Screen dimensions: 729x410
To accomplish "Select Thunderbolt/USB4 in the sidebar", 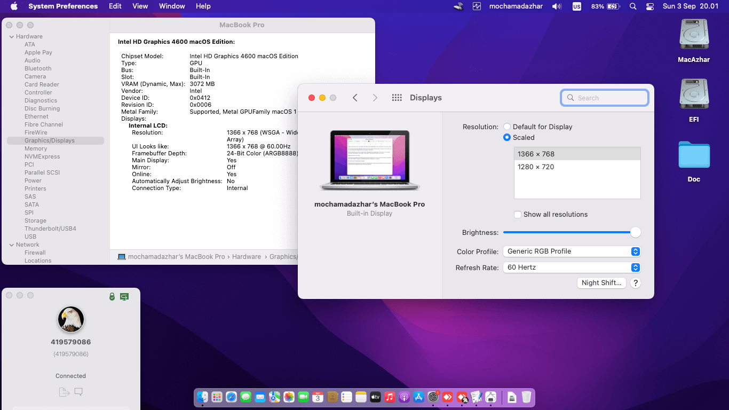I will coord(50,228).
